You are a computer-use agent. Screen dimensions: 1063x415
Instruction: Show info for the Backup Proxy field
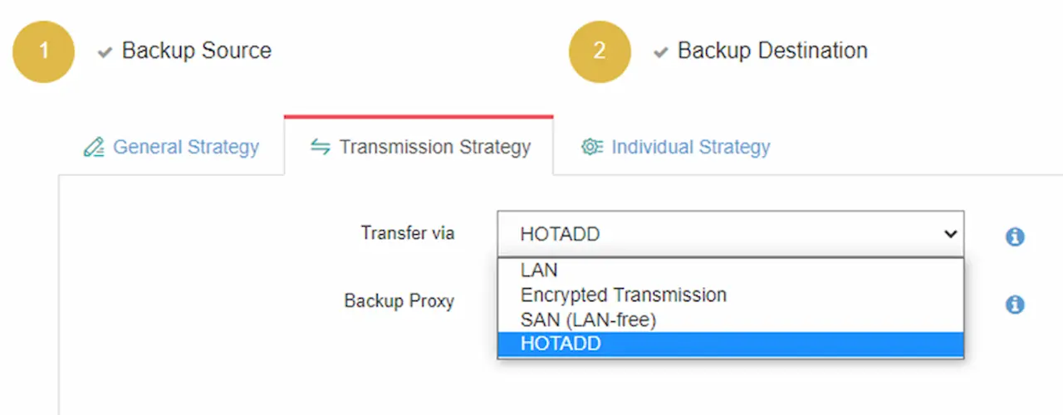(x=1014, y=305)
